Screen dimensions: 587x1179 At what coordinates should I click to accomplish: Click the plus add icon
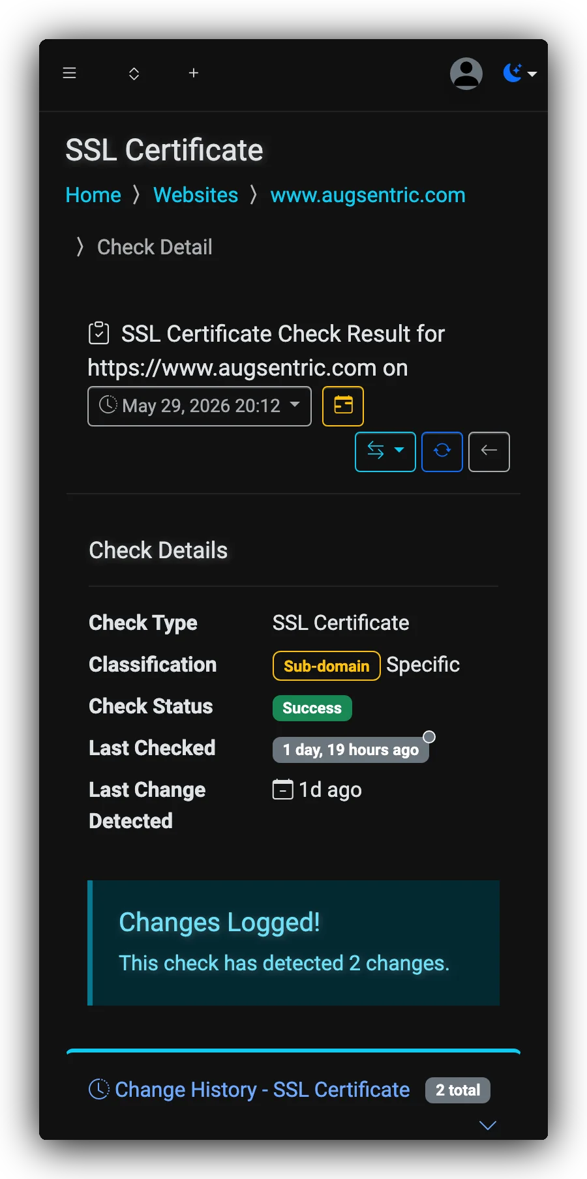point(194,73)
